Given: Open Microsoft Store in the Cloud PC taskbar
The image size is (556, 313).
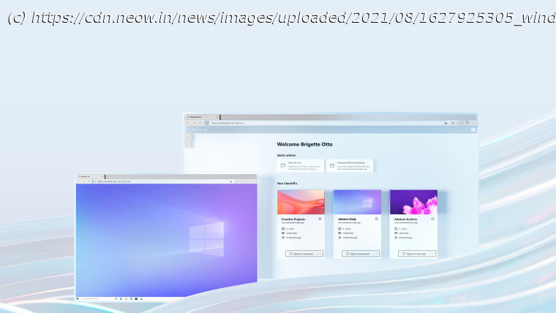Looking at the screenshot, I should coord(136,299).
